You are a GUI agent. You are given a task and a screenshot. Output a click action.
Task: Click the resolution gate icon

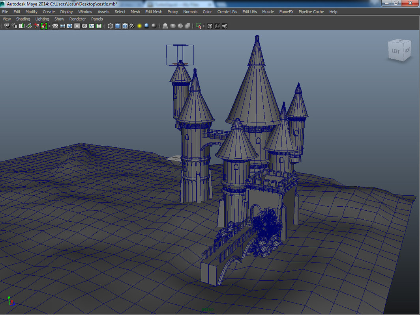70,26
